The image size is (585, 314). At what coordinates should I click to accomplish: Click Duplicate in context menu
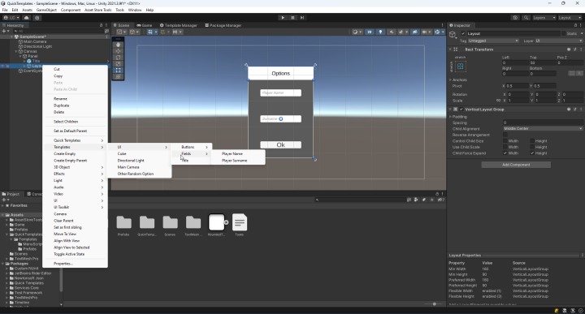[x=76, y=105]
